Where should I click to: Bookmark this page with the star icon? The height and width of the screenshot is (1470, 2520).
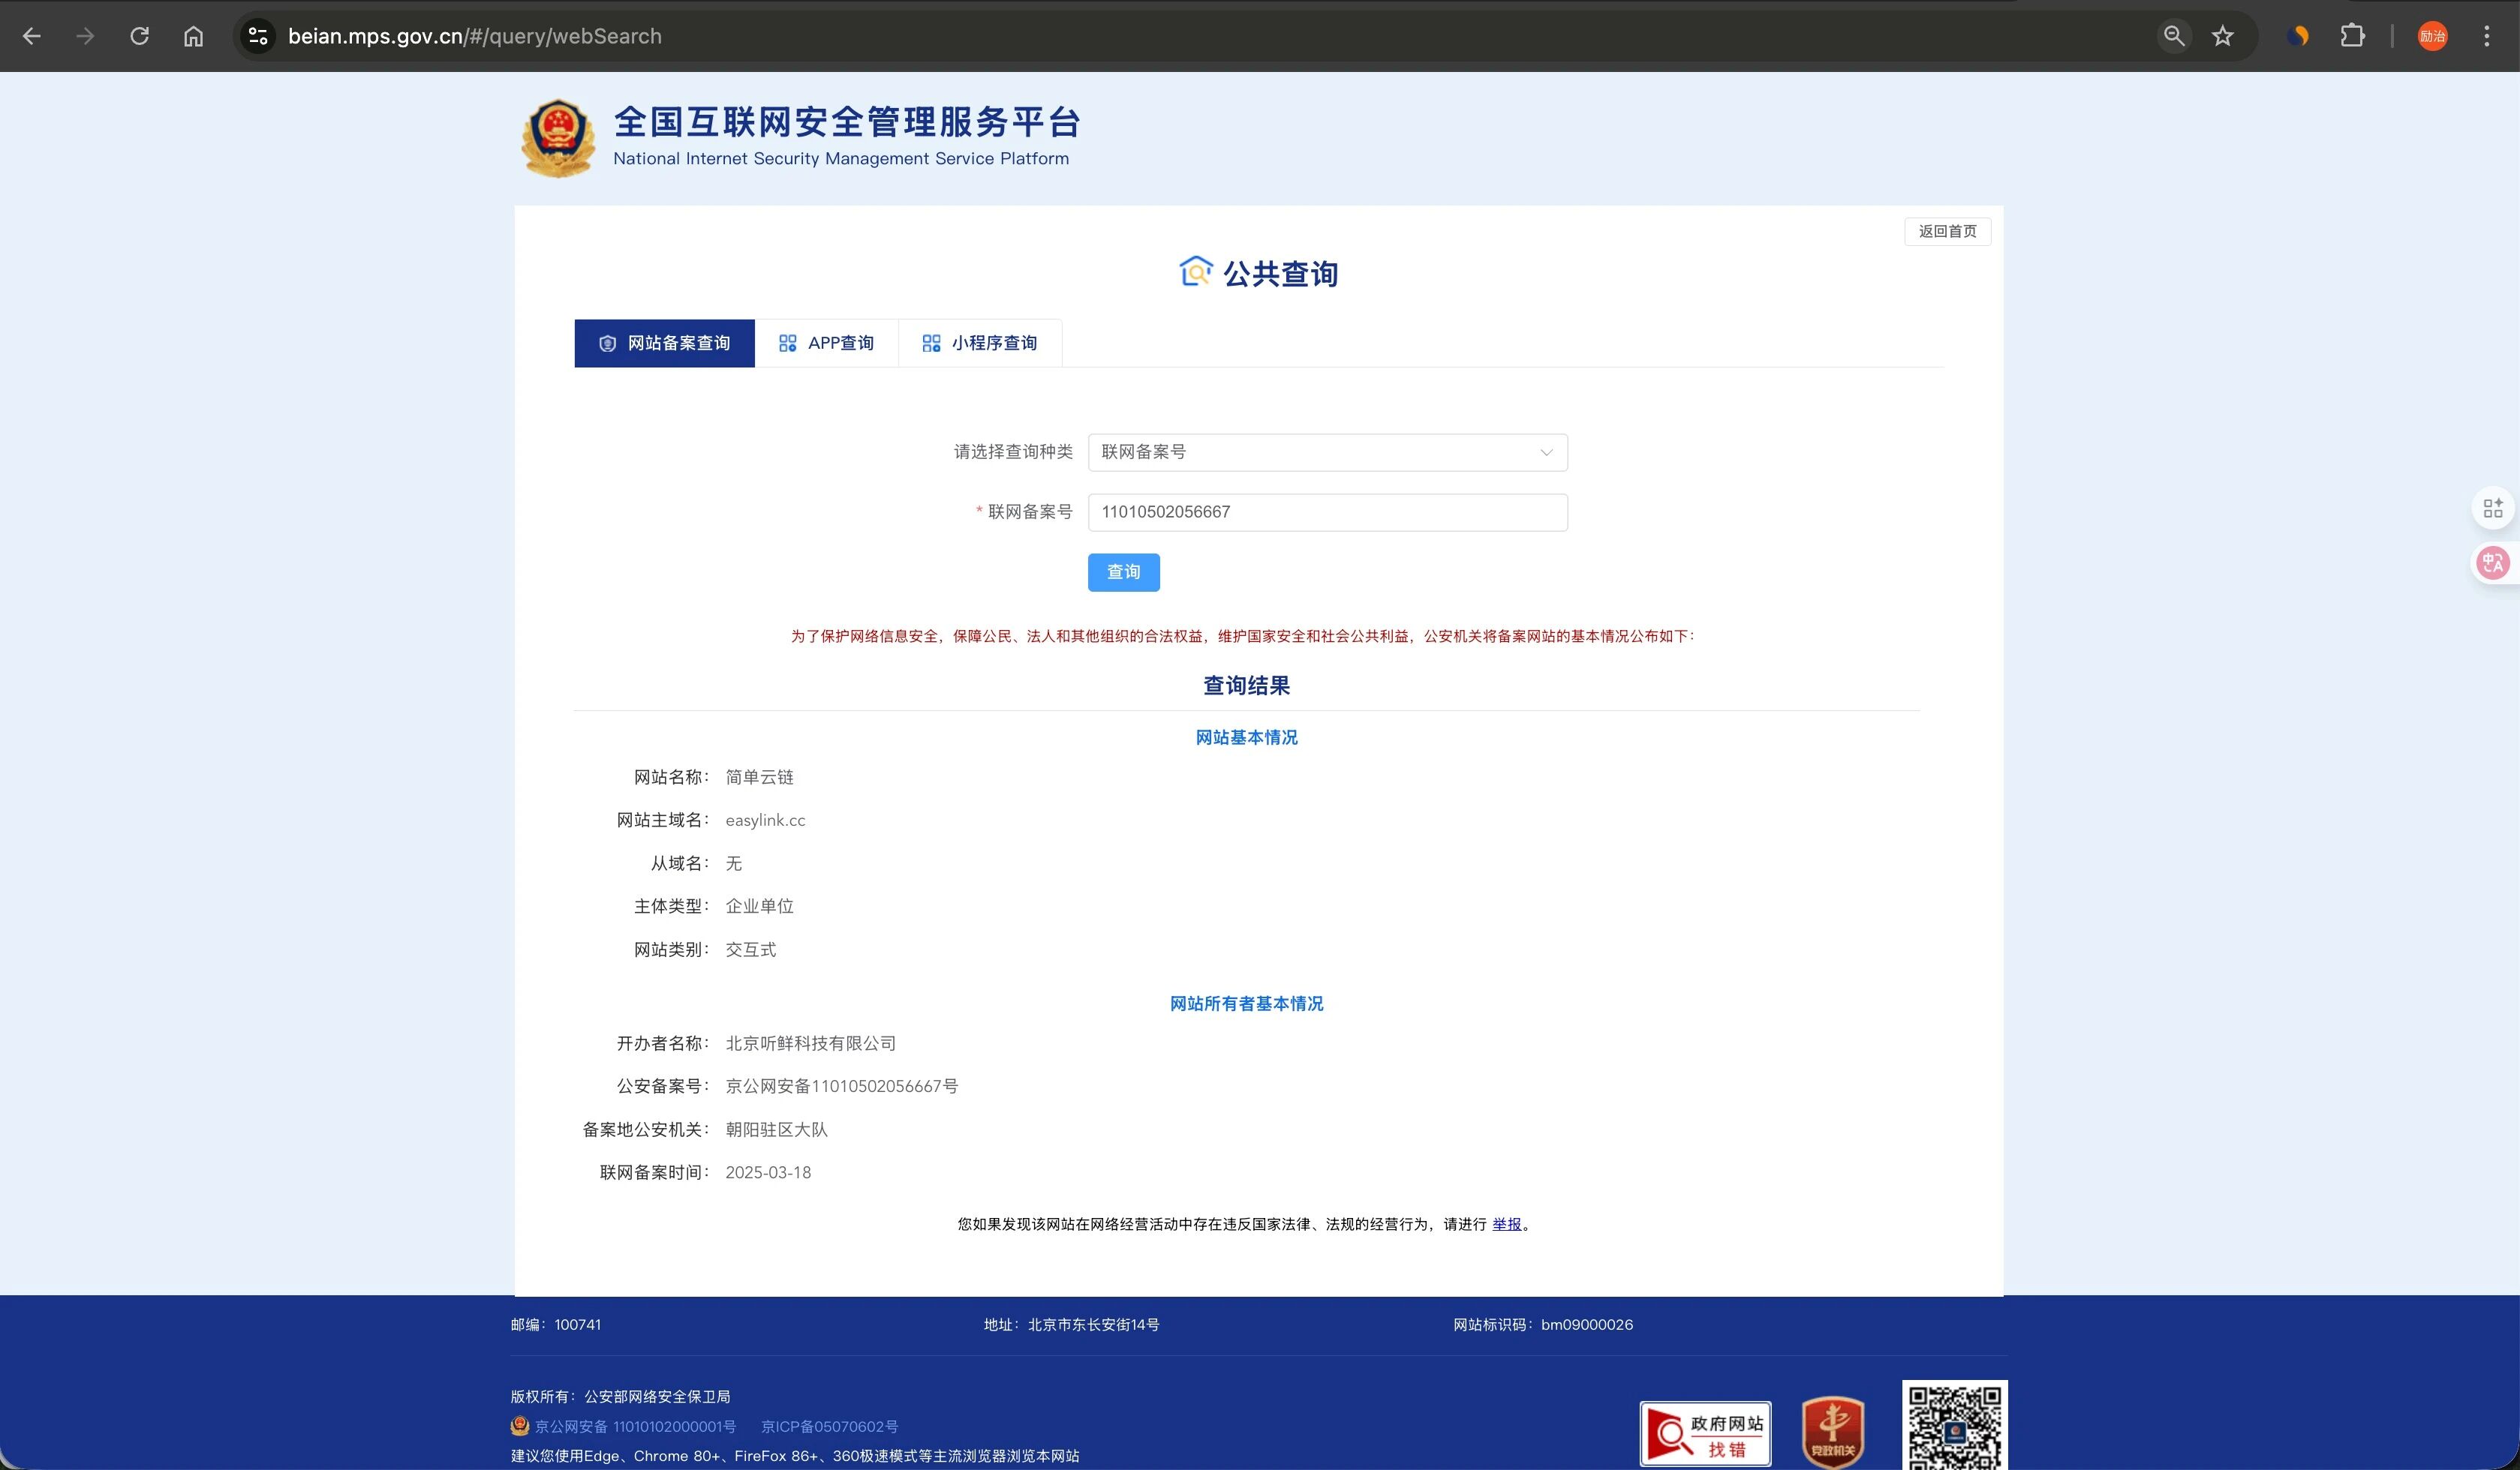(2222, 36)
